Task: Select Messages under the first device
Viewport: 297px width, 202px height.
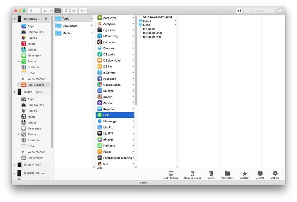Action: (x=34, y=56)
